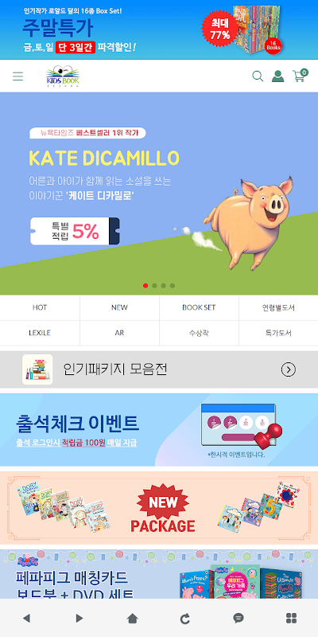Click the Kids Book logo
This screenshot has height=637, width=318.
pos(63,76)
